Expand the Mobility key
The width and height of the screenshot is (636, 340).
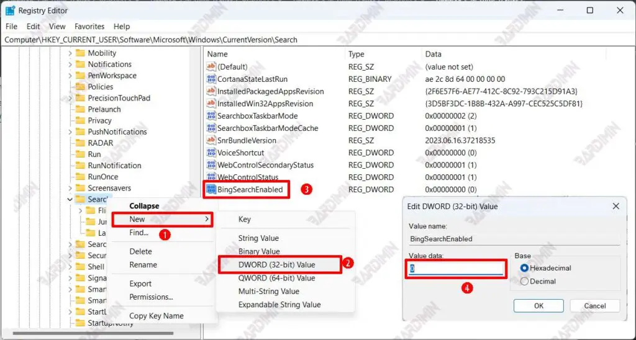(x=70, y=53)
